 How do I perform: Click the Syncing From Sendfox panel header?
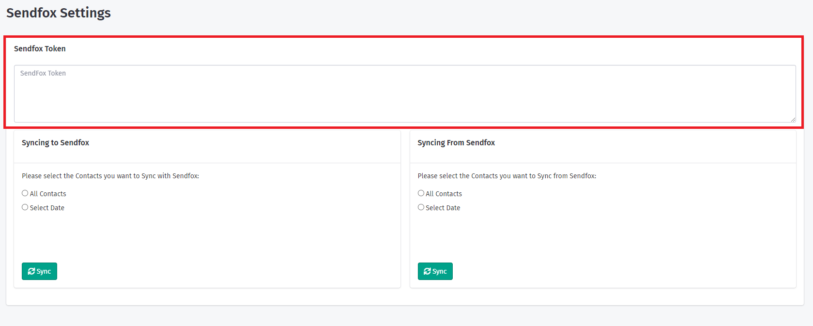[x=456, y=143]
